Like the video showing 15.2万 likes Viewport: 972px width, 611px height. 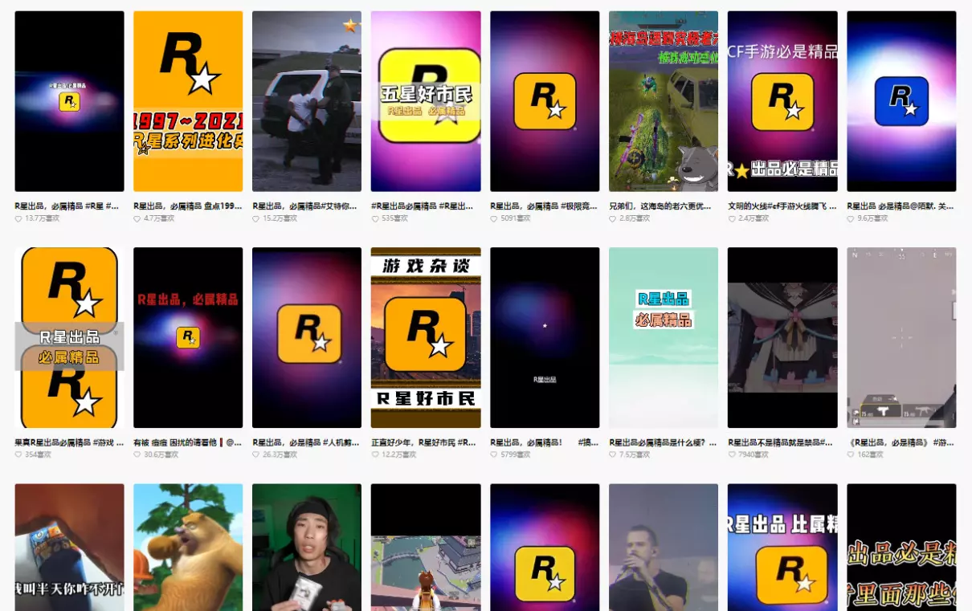coord(256,218)
